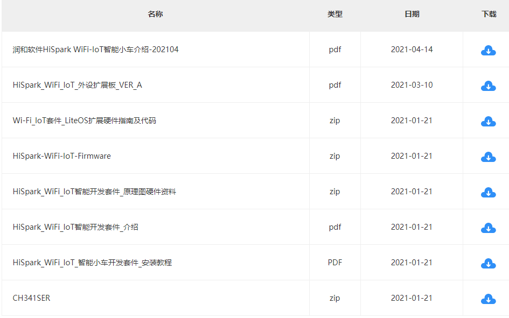Click the HiSpark_WiFi_IoT智能开发套件_介绍 file name
Viewport: 509px width, 318px height.
pyautogui.click(x=75, y=227)
